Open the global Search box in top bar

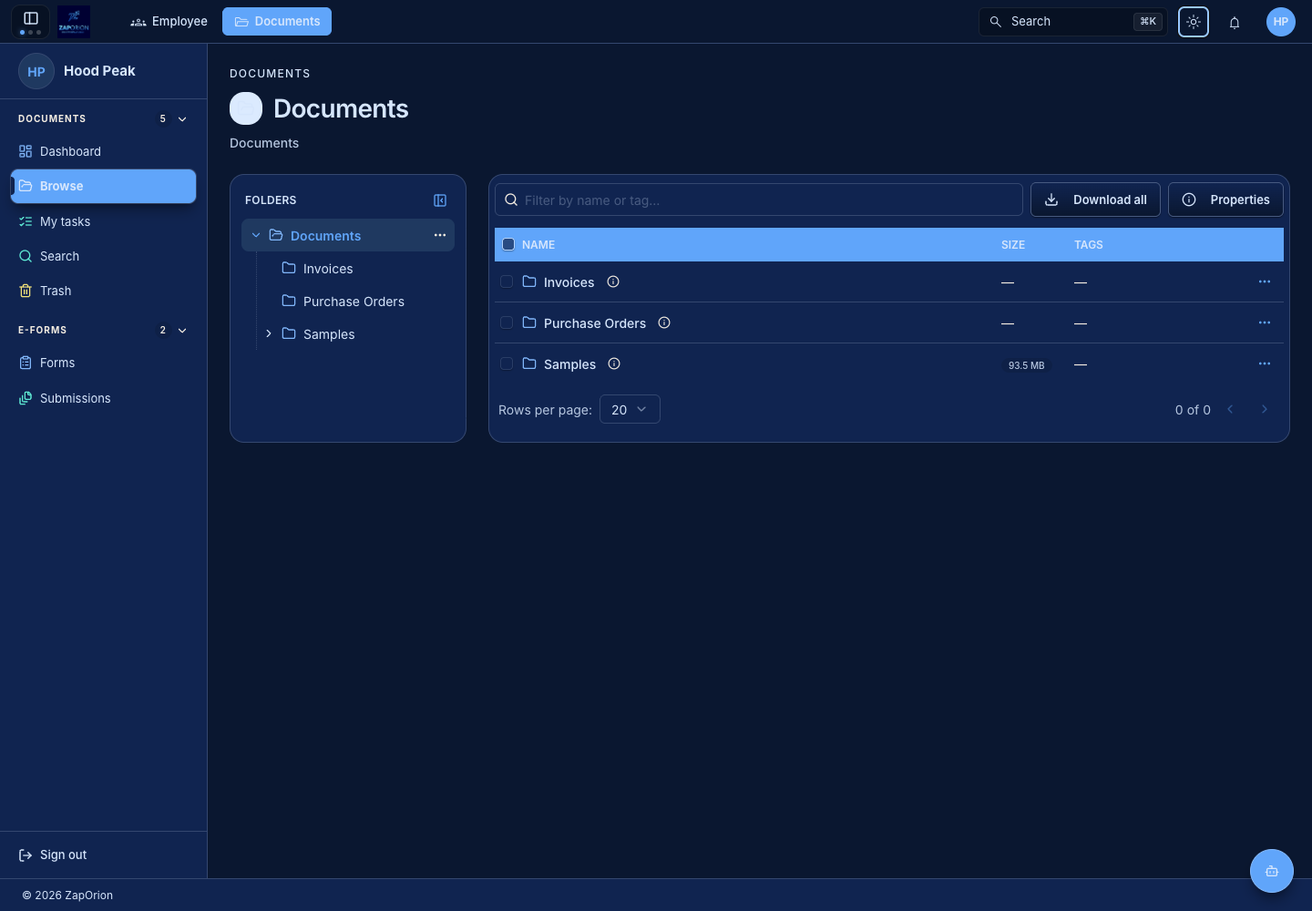(x=1073, y=22)
